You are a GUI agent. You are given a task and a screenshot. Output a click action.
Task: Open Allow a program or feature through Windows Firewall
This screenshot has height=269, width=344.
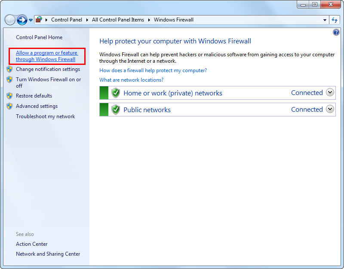click(47, 56)
